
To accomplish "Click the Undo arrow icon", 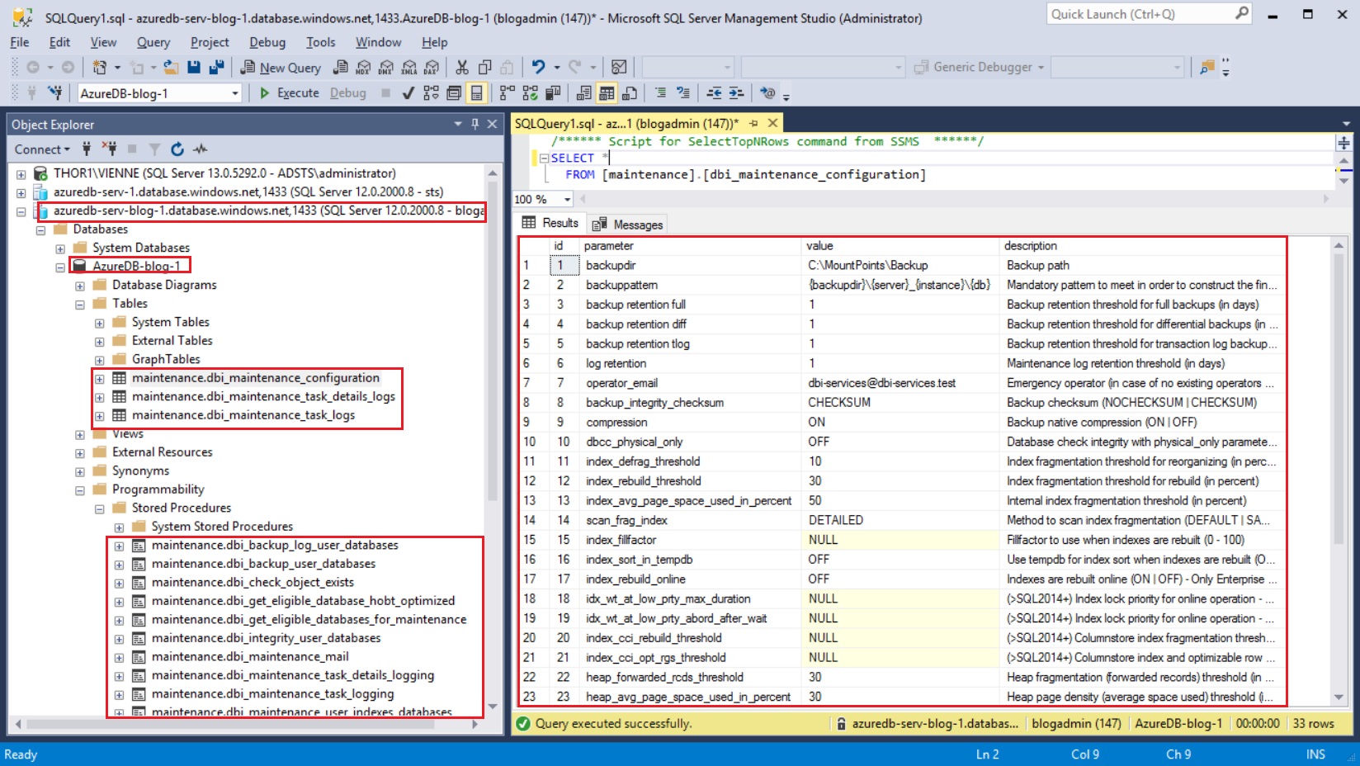I will [x=538, y=67].
